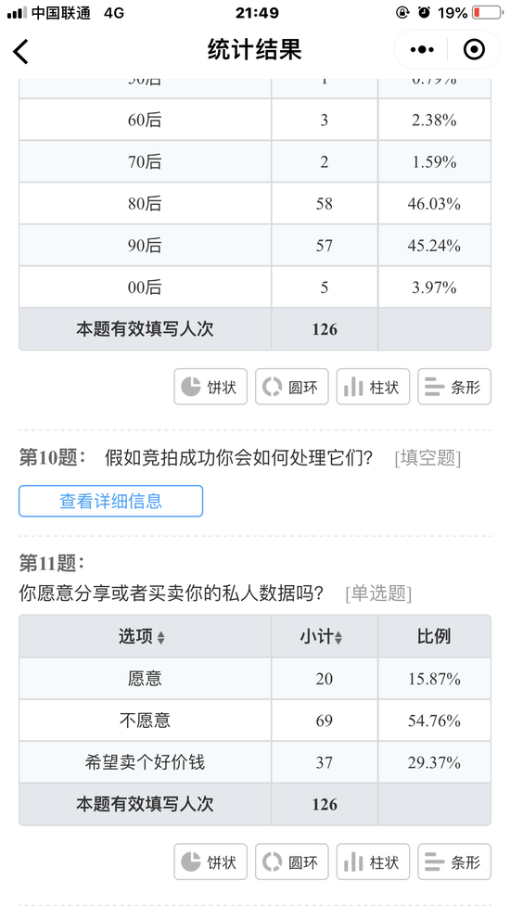Open 查看详细信息 for question 10
The height and width of the screenshot is (906, 510).
point(111,501)
